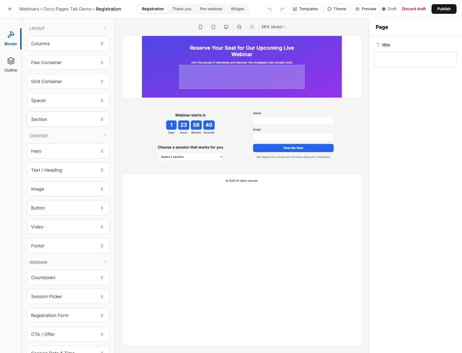The width and height of the screenshot is (462, 353).
Task: Select the Countdown block
Action: tap(68, 278)
